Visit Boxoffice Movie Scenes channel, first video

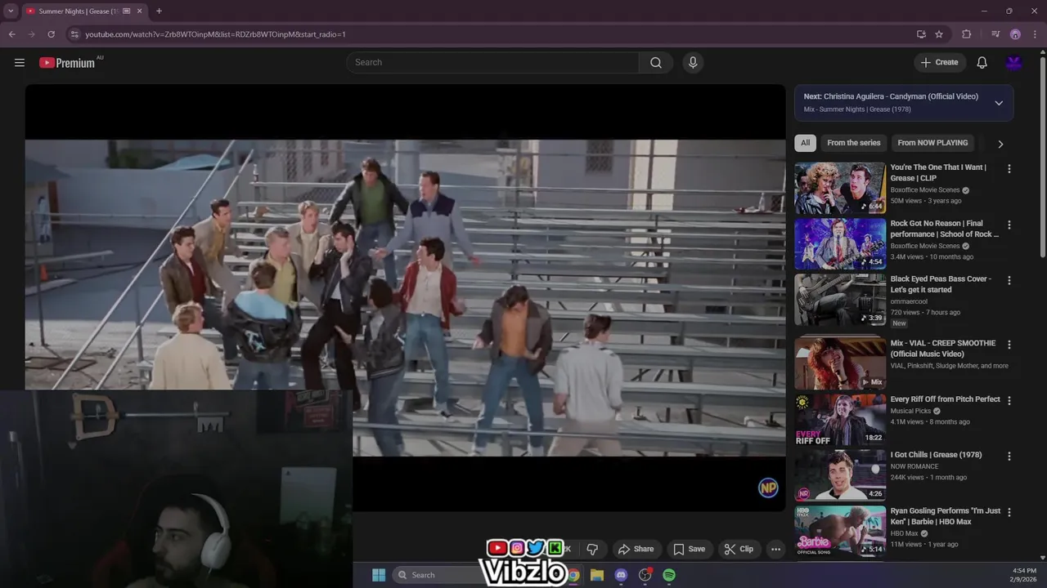925,190
